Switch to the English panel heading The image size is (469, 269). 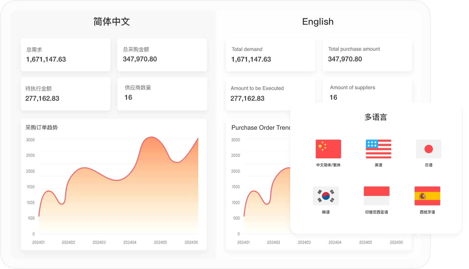point(318,22)
